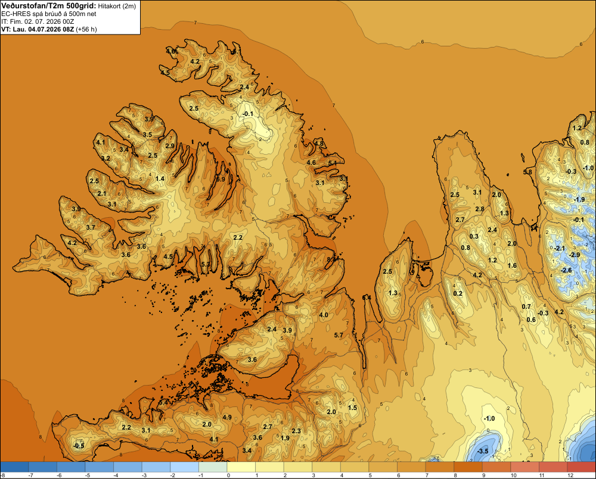
Task: Select the pale yellow swatch between 0 and 1
Action: pyautogui.click(x=241, y=467)
